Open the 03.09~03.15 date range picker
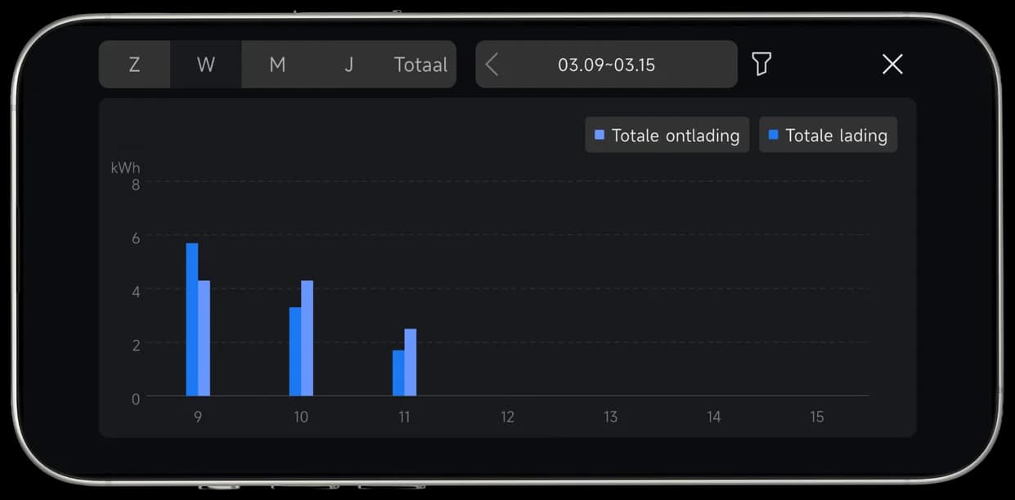 pyautogui.click(x=606, y=65)
